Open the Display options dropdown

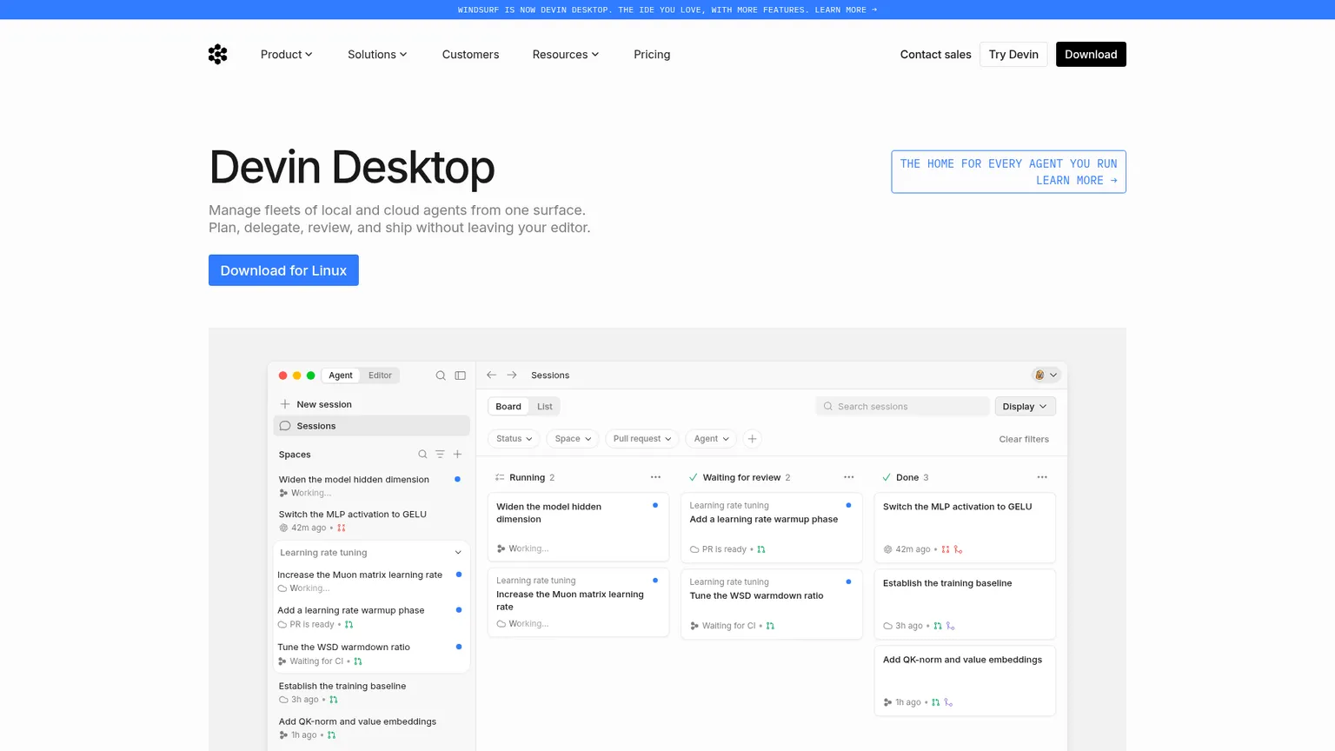click(1025, 406)
